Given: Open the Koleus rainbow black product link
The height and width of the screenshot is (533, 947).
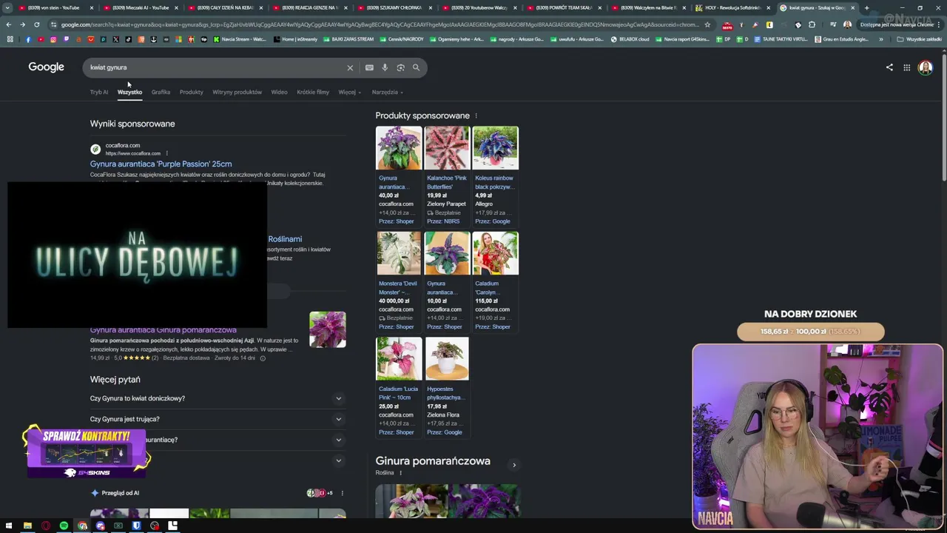Looking at the screenshot, I should pos(494,182).
